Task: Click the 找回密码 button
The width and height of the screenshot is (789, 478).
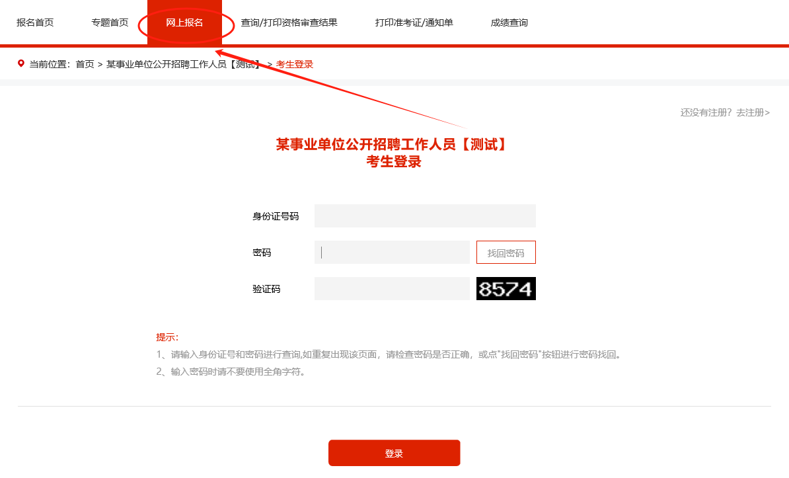Action: (x=506, y=253)
